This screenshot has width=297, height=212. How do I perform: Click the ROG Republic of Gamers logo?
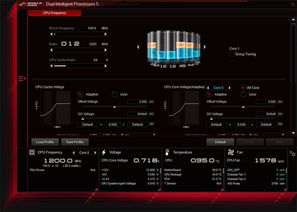pyautogui.click(x=30, y=4)
